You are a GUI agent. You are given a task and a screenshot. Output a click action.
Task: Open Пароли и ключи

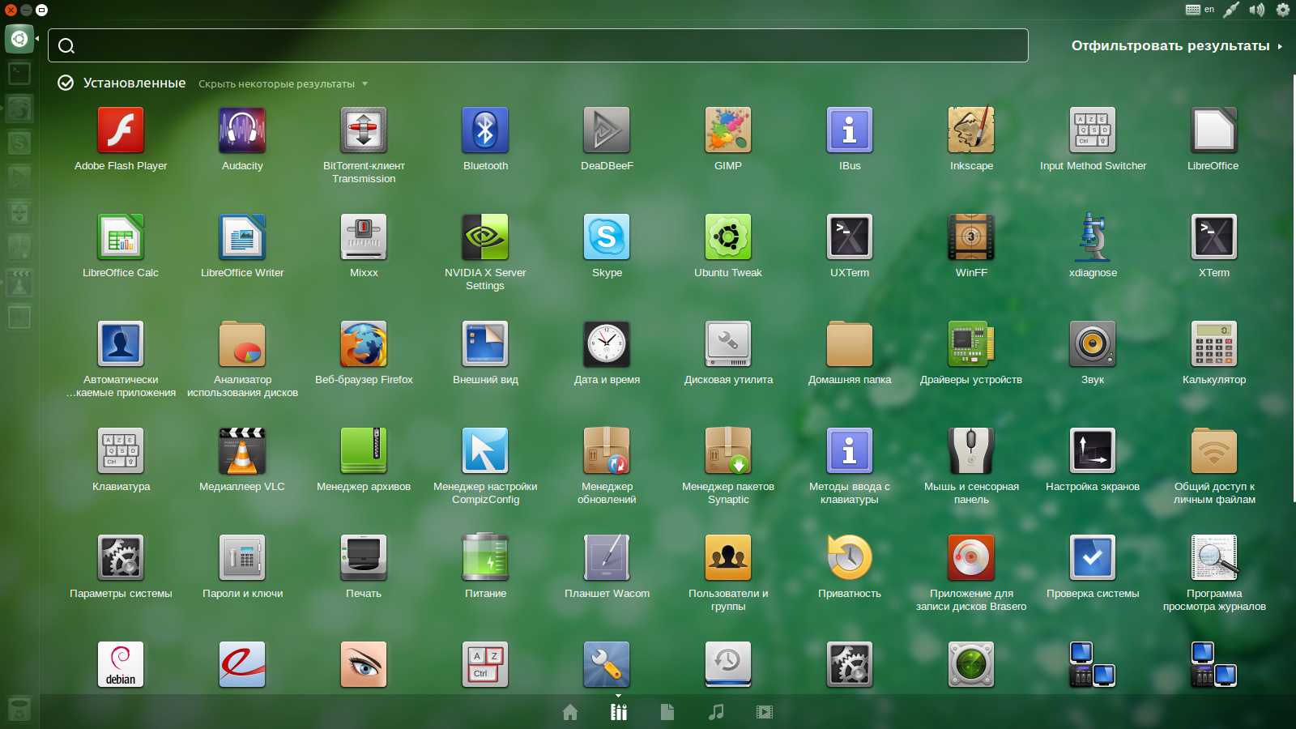242,558
